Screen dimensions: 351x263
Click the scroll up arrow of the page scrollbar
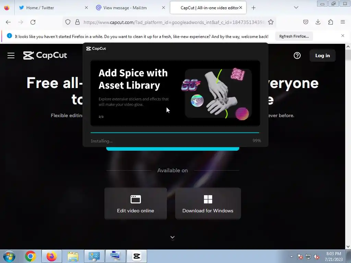pos(348,47)
